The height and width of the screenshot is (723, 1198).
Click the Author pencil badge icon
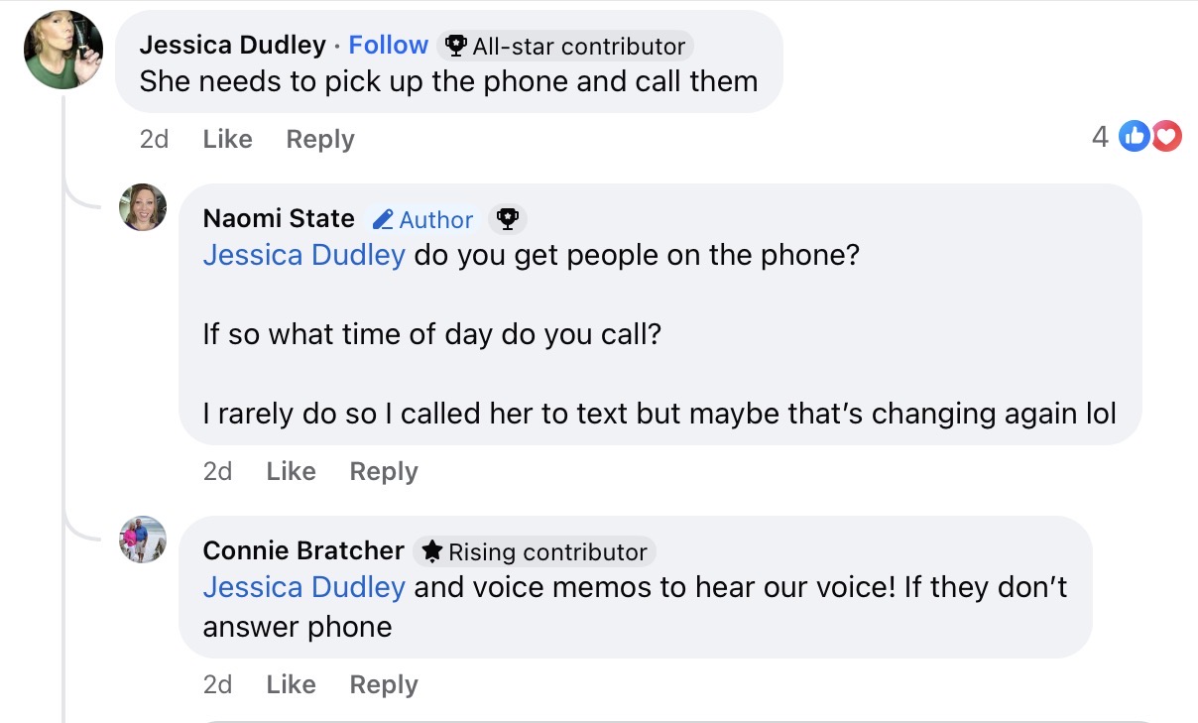tap(384, 219)
